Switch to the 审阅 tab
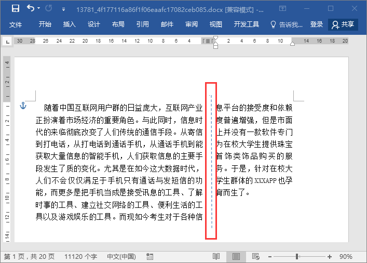Screen dimensions: 367x263 pos(192,24)
